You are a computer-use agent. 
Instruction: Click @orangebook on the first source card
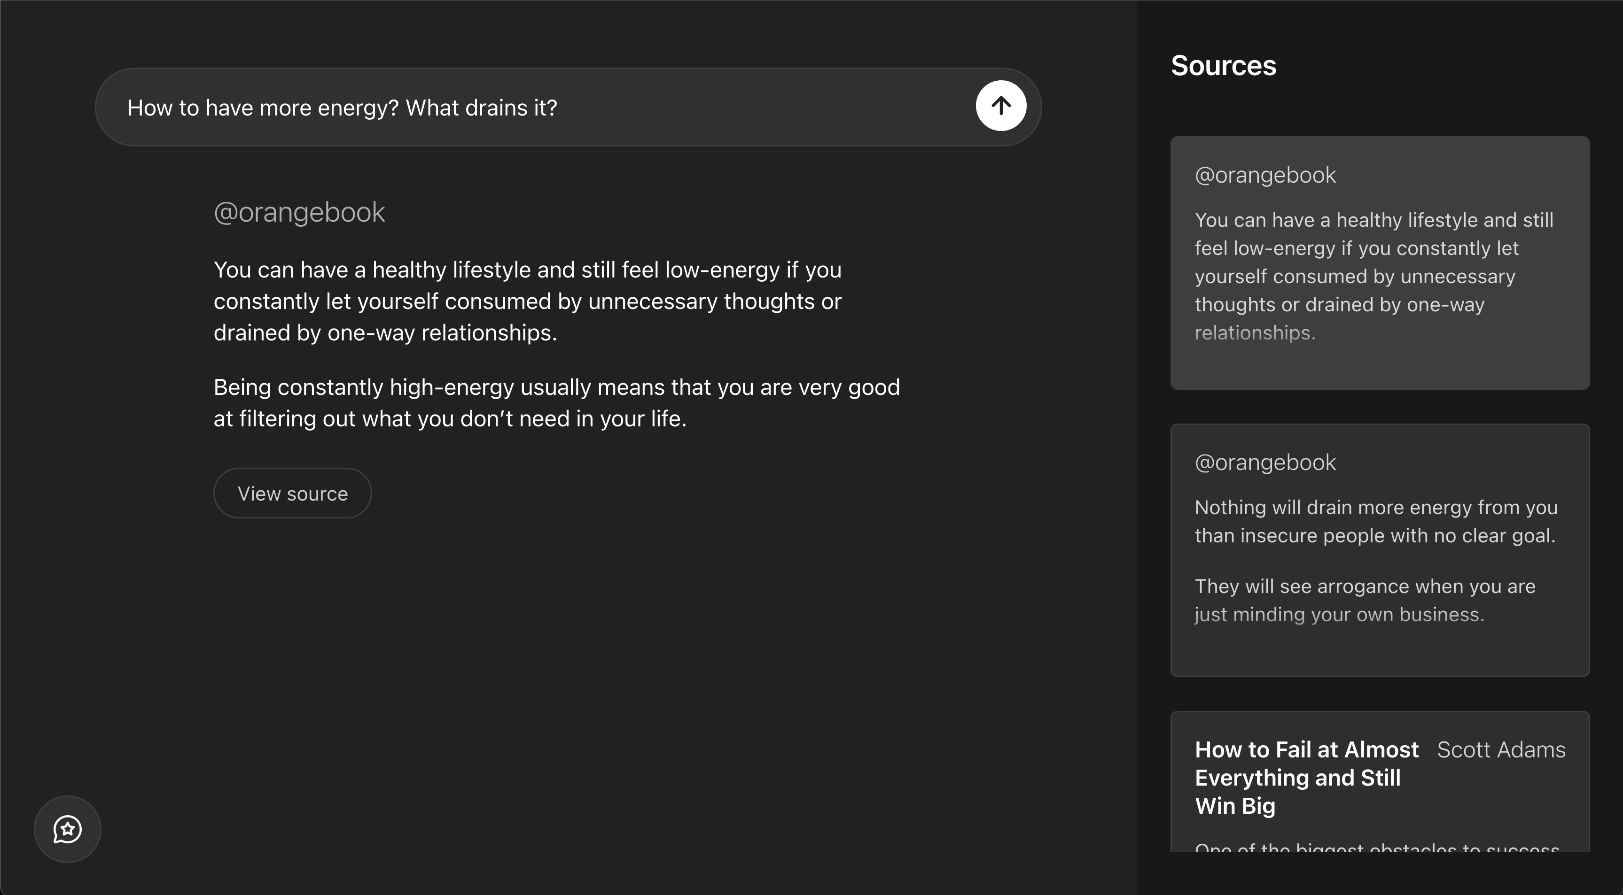[x=1265, y=175]
